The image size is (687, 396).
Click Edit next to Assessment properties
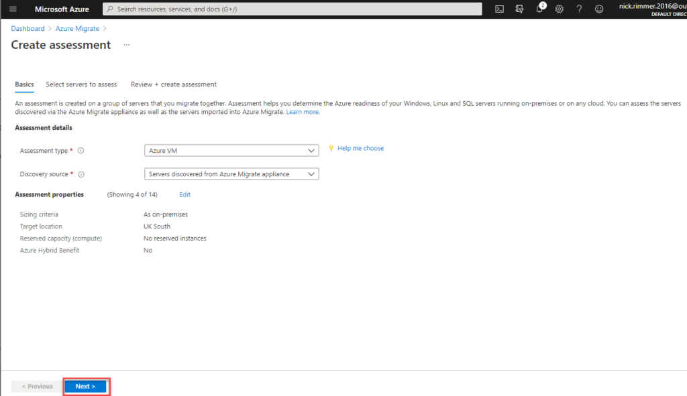point(184,194)
